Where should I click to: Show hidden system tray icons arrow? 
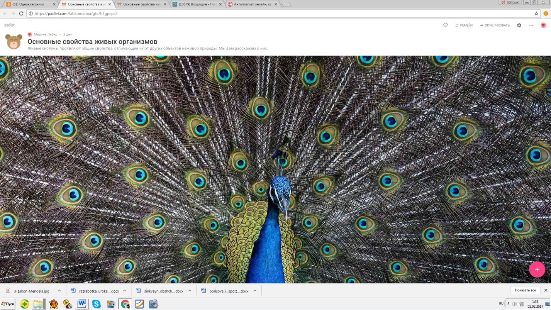[x=508, y=304]
